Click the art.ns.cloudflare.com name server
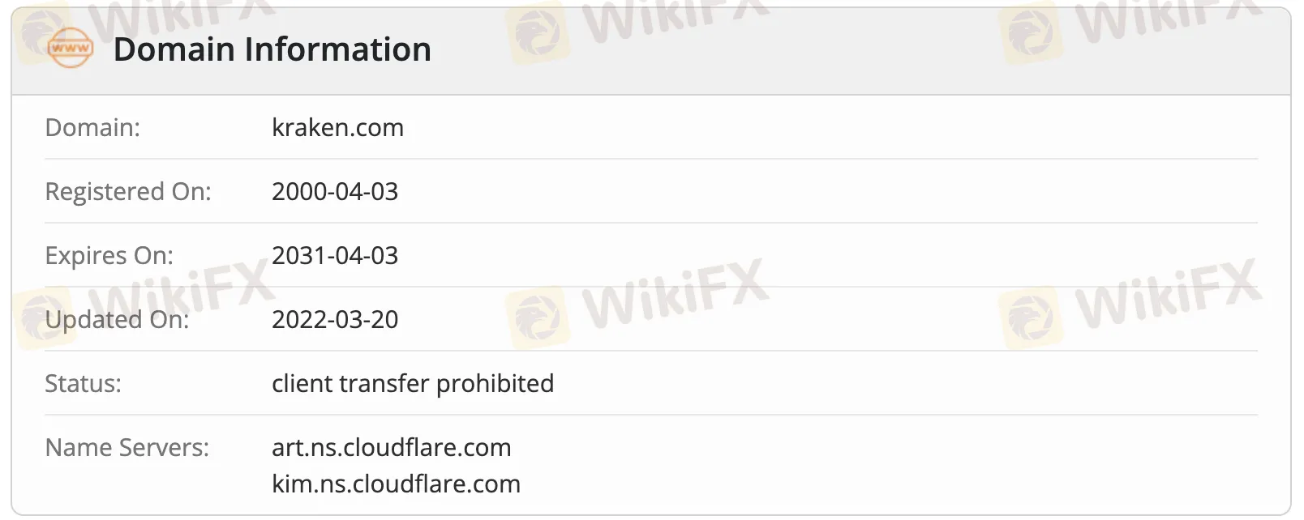1304x520 pixels. pos(392,447)
